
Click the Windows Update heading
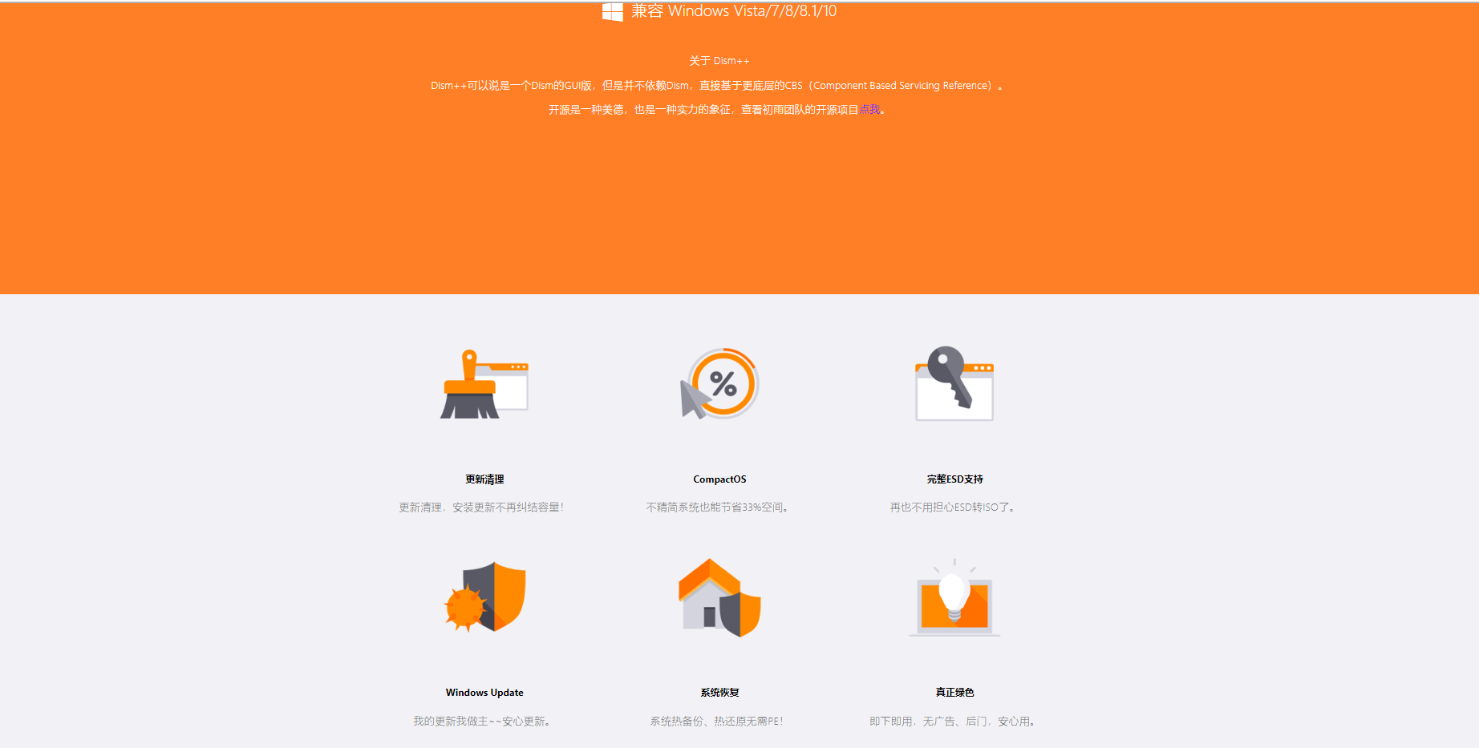pos(484,693)
